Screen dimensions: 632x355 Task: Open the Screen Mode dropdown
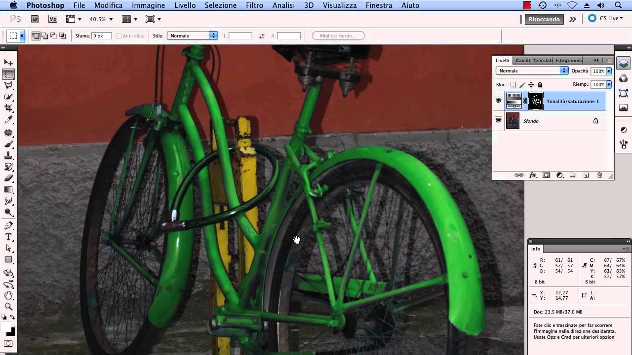pyautogui.click(x=154, y=19)
